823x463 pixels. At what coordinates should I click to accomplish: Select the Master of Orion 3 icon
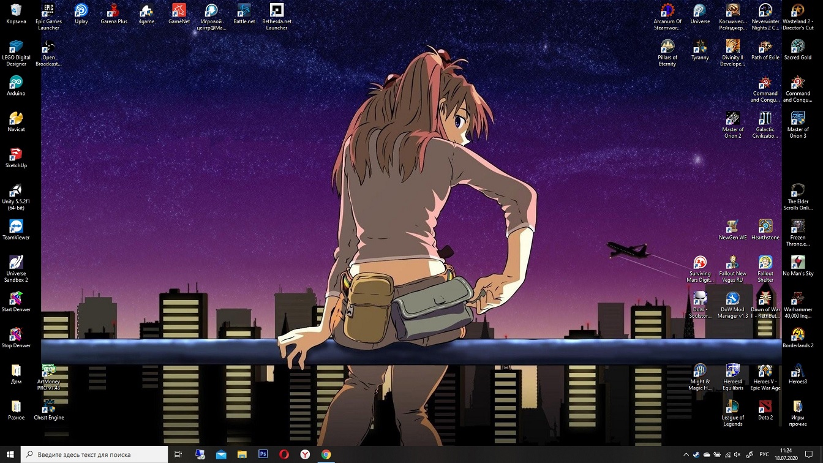pyautogui.click(x=798, y=125)
